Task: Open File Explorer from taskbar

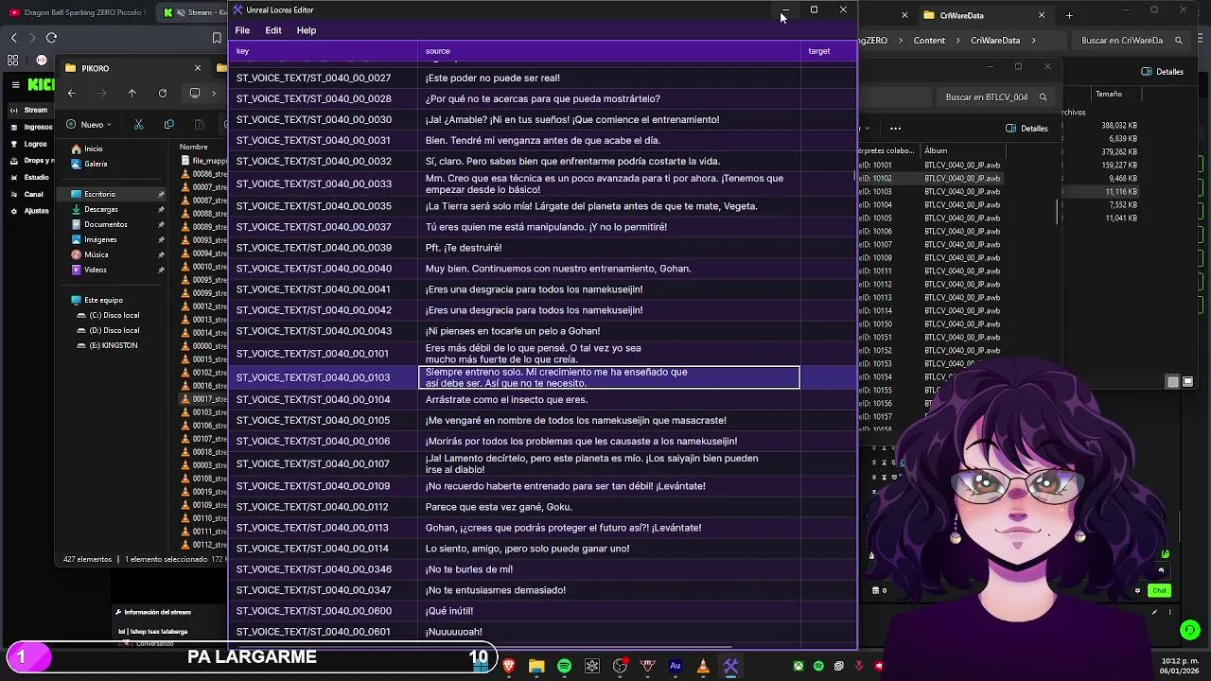Action: point(536,666)
